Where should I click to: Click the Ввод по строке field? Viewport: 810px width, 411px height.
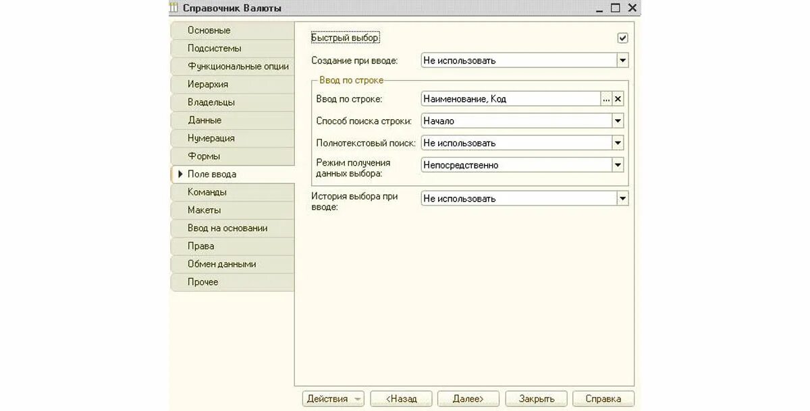point(511,99)
